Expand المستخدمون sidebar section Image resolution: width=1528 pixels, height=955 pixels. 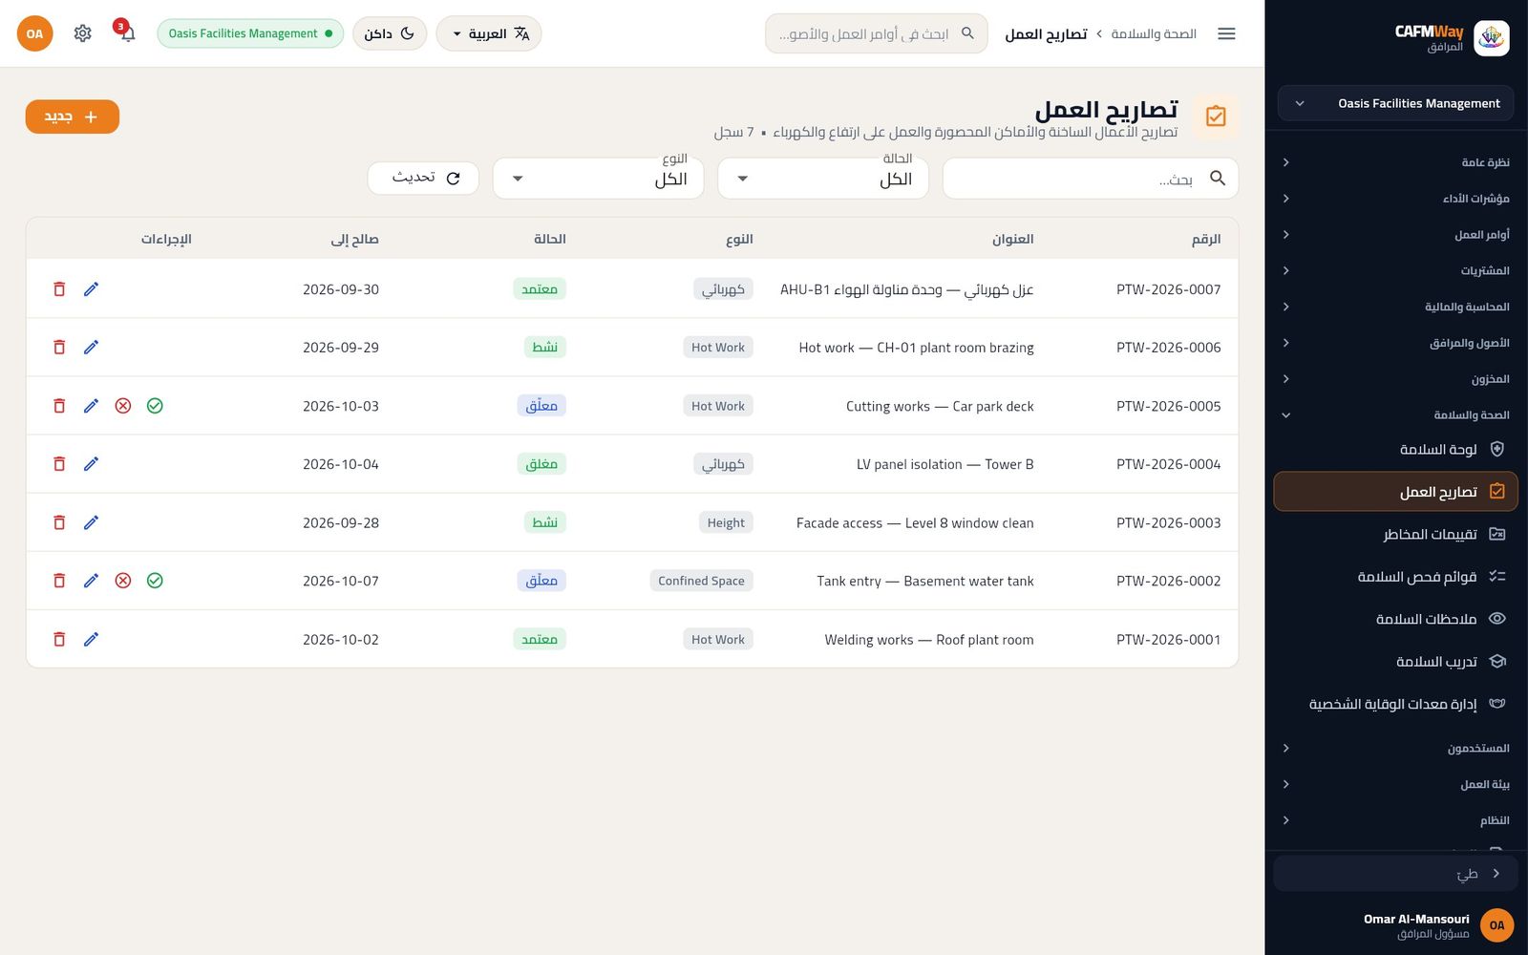(x=1396, y=749)
